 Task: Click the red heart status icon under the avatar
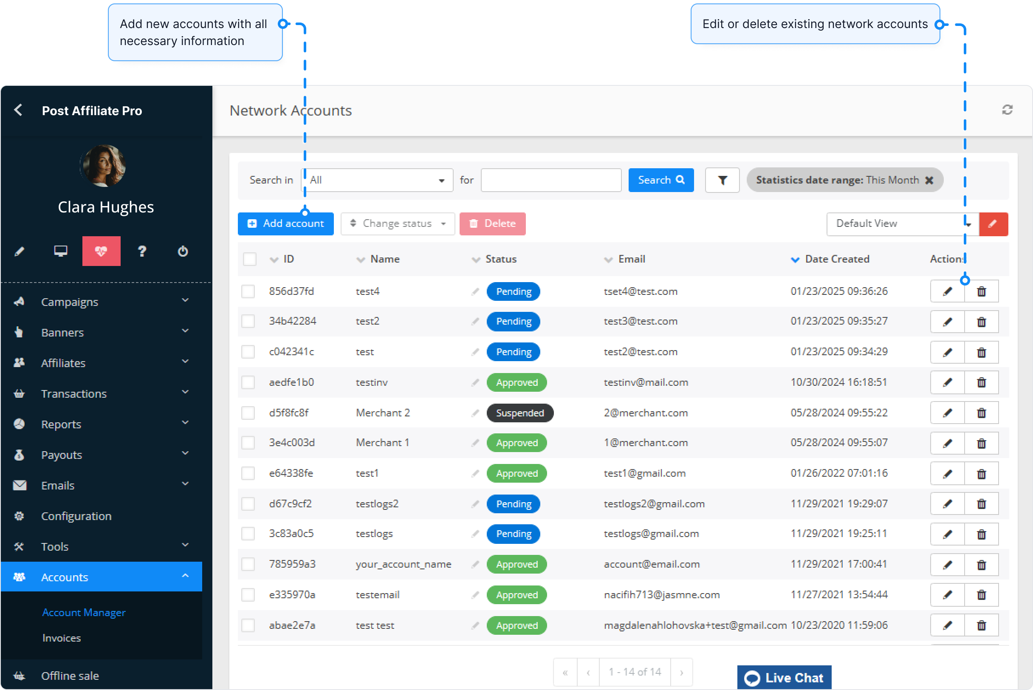click(x=101, y=251)
